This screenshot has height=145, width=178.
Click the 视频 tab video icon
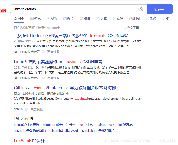(48, 19)
